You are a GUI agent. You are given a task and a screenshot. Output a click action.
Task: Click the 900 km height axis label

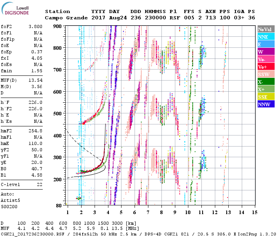58,26
